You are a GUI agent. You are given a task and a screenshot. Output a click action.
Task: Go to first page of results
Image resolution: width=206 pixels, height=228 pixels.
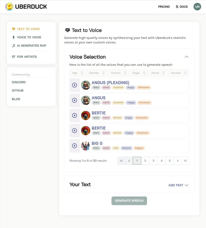(121, 161)
